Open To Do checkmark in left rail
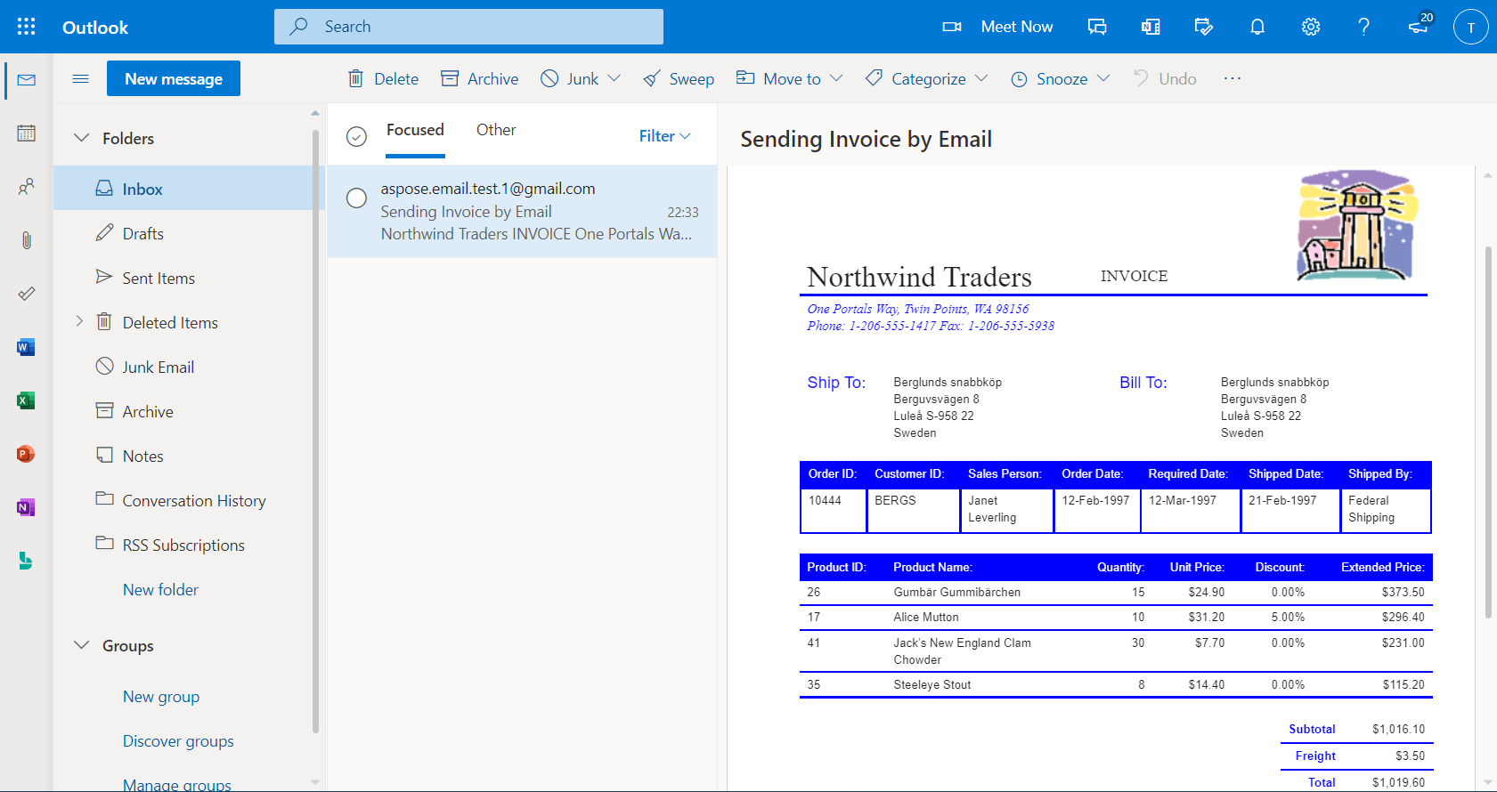 tap(27, 294)
